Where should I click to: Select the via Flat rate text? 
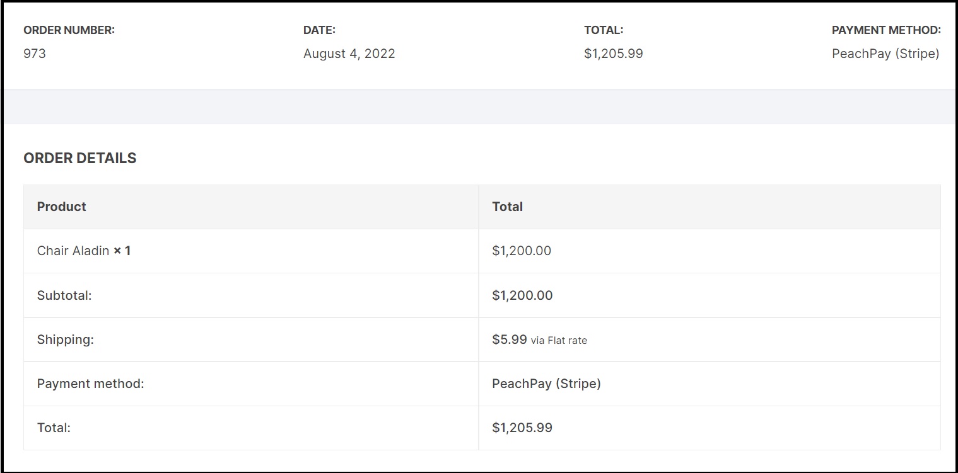[559, 341]
